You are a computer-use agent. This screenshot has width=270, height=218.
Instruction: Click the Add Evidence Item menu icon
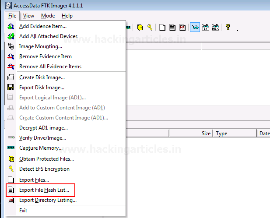(x=11, y=26)
